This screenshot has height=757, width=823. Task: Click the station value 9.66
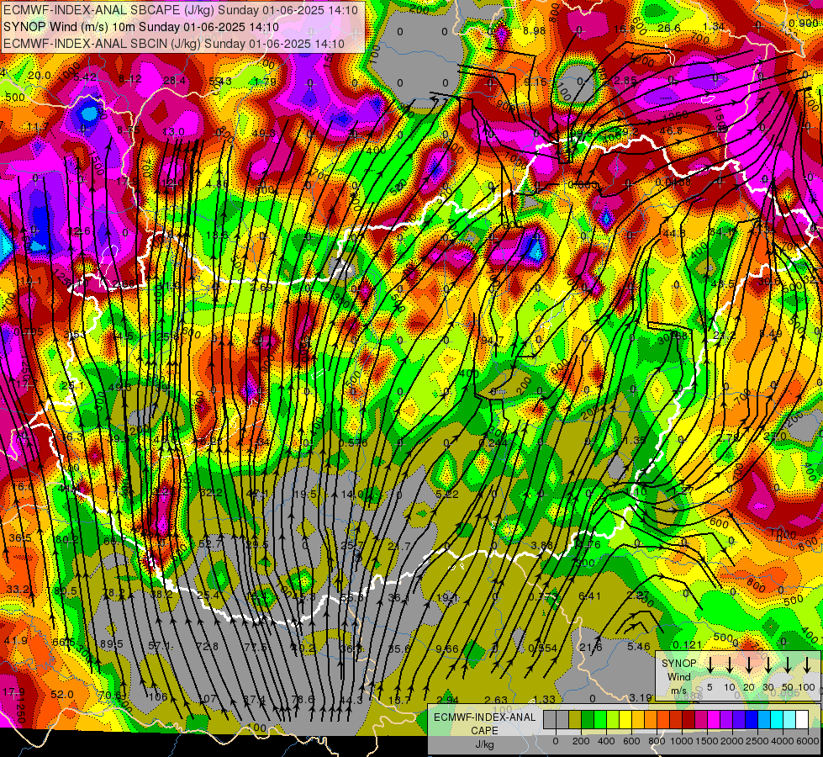tap(447, 648)
